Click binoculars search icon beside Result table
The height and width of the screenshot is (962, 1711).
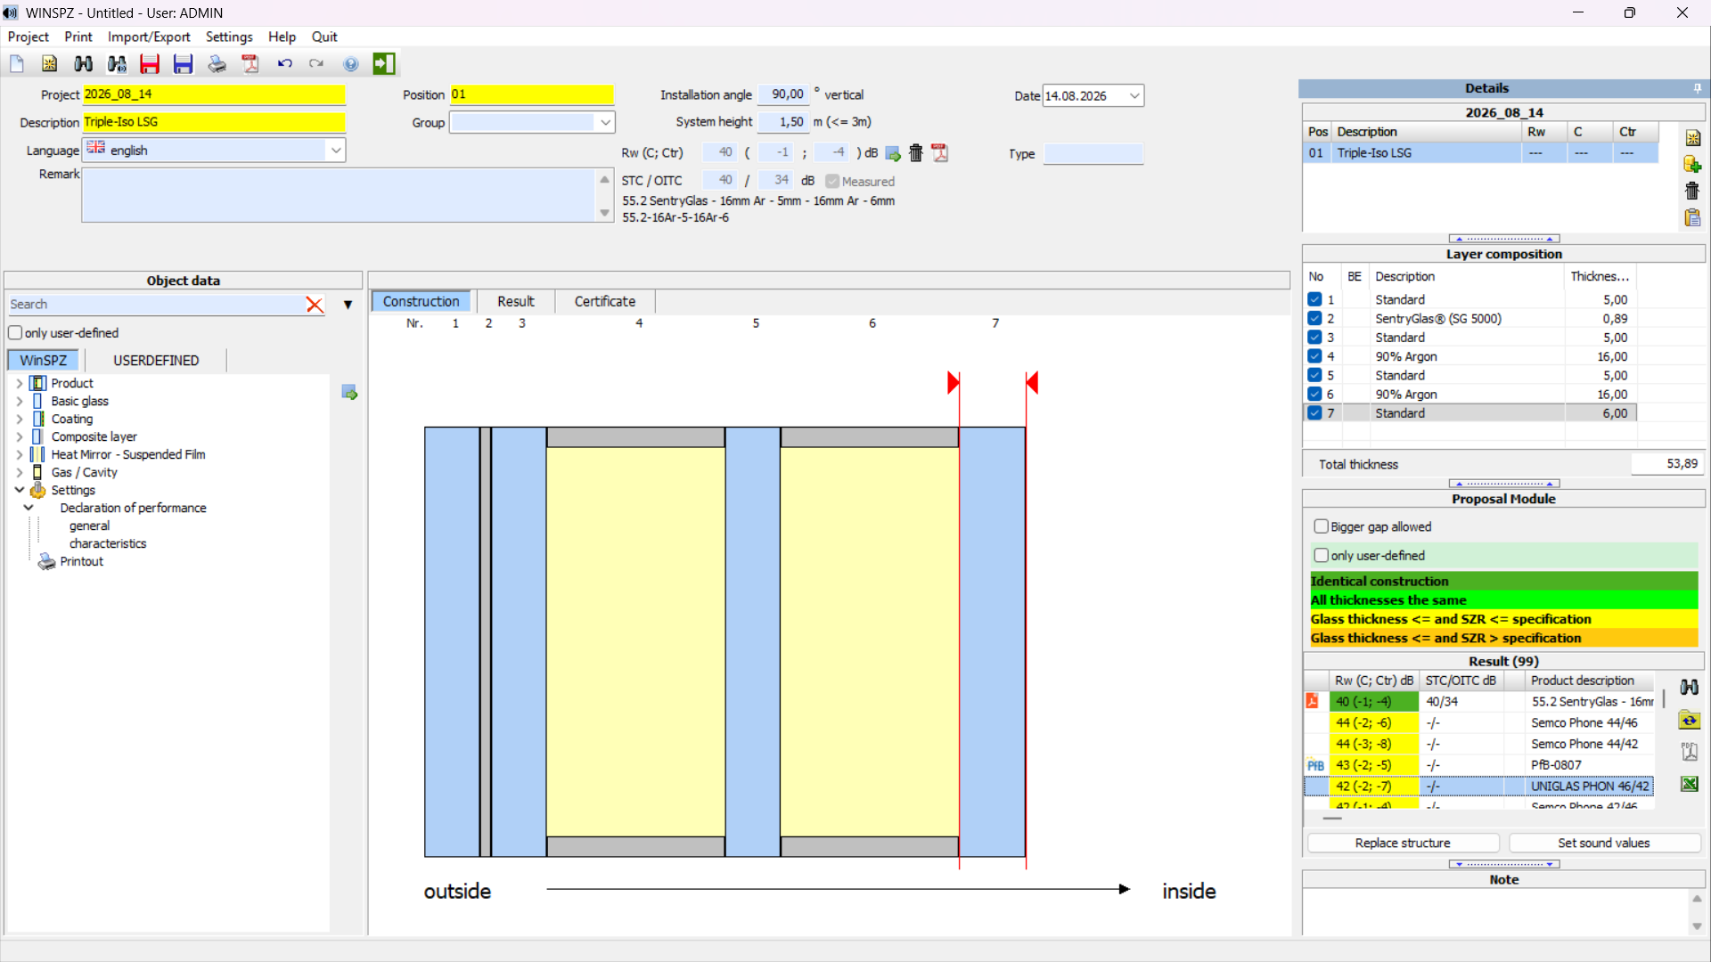(1690, 687)
